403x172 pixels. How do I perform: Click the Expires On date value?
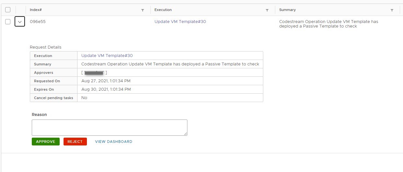pos(106,89)
